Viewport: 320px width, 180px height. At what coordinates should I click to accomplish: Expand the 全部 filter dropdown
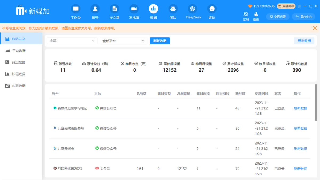72,41
